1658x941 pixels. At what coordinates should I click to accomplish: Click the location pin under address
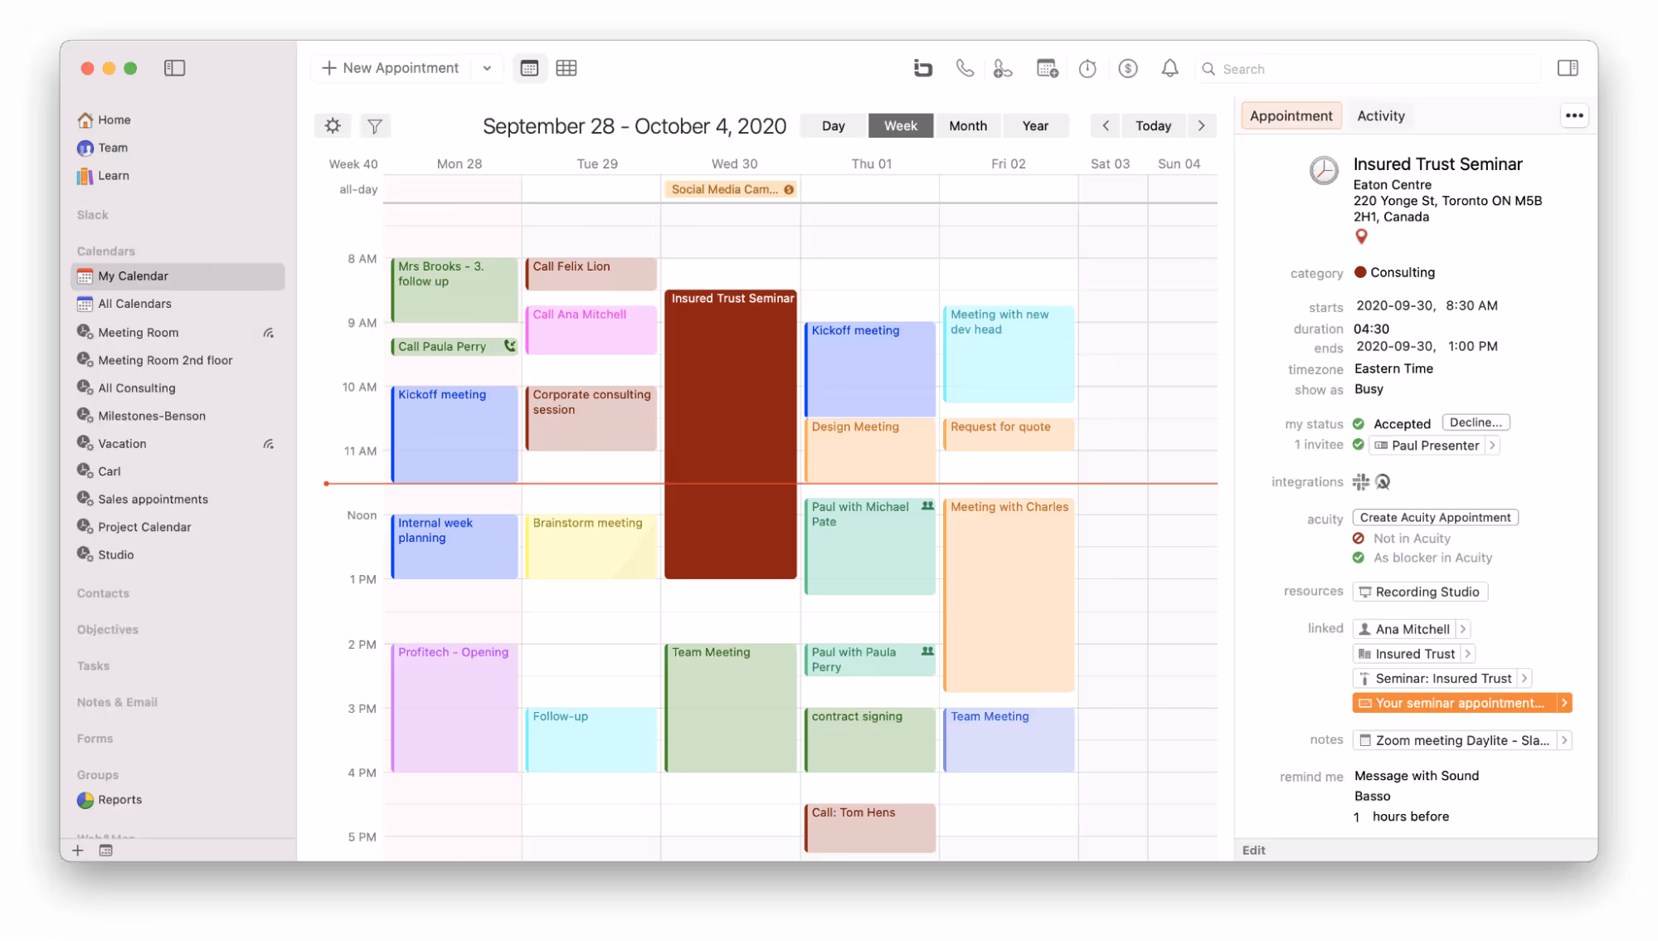[x=1360, y=236]
